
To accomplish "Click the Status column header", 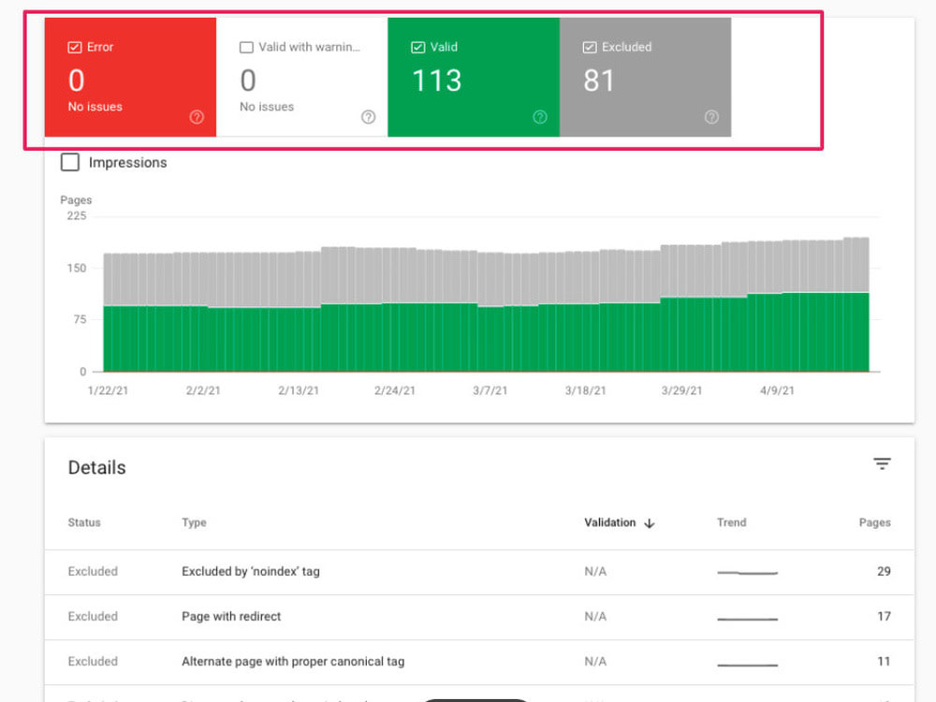I will click(x=84, y=522).
